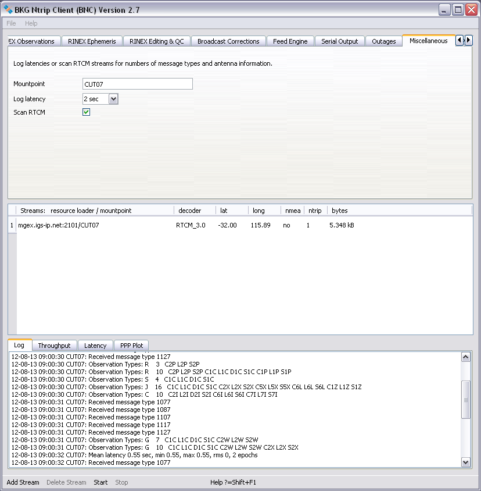
Task: Click the Start button
Action: click(100, 482)
